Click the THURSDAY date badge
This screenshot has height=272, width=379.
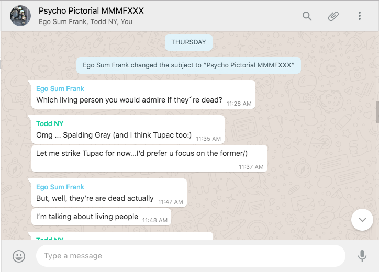click(x=188, y=42)
